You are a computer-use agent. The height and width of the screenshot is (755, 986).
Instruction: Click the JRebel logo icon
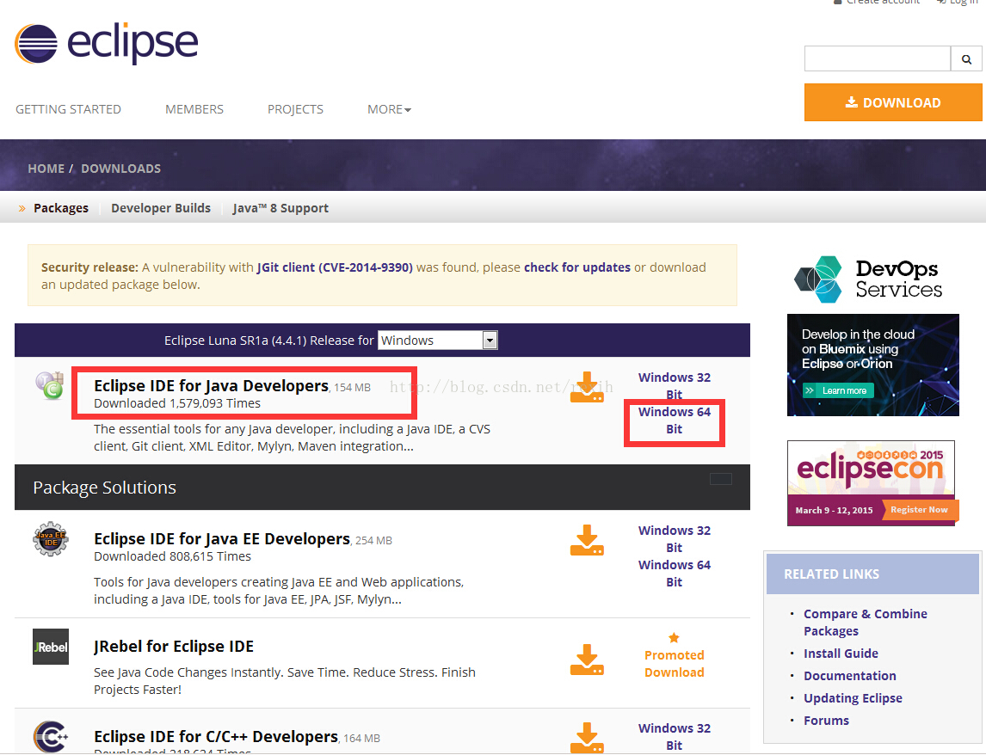point(50,647)
